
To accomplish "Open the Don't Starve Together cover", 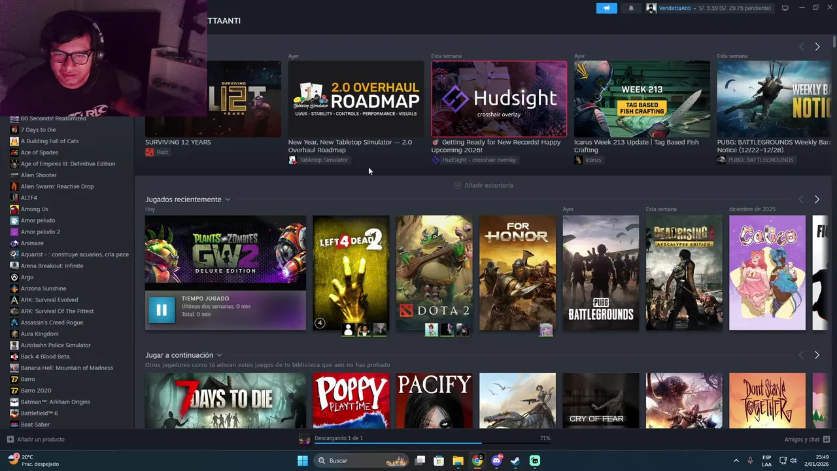I will click(x=767, y=400).
